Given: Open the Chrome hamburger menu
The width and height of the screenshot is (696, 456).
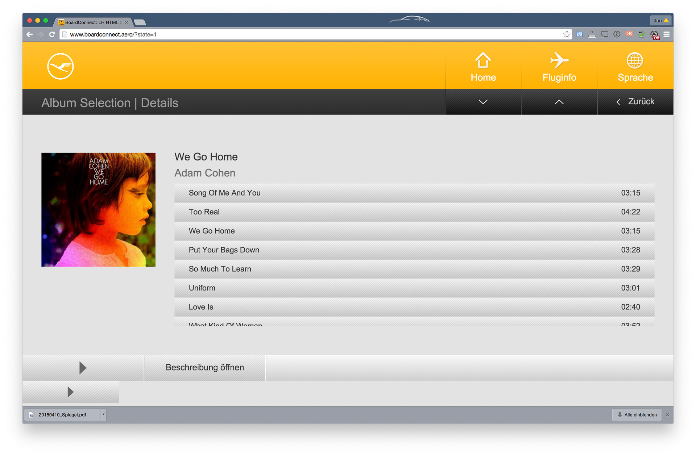Looking at the screenshot, I should tap(667, 34).
